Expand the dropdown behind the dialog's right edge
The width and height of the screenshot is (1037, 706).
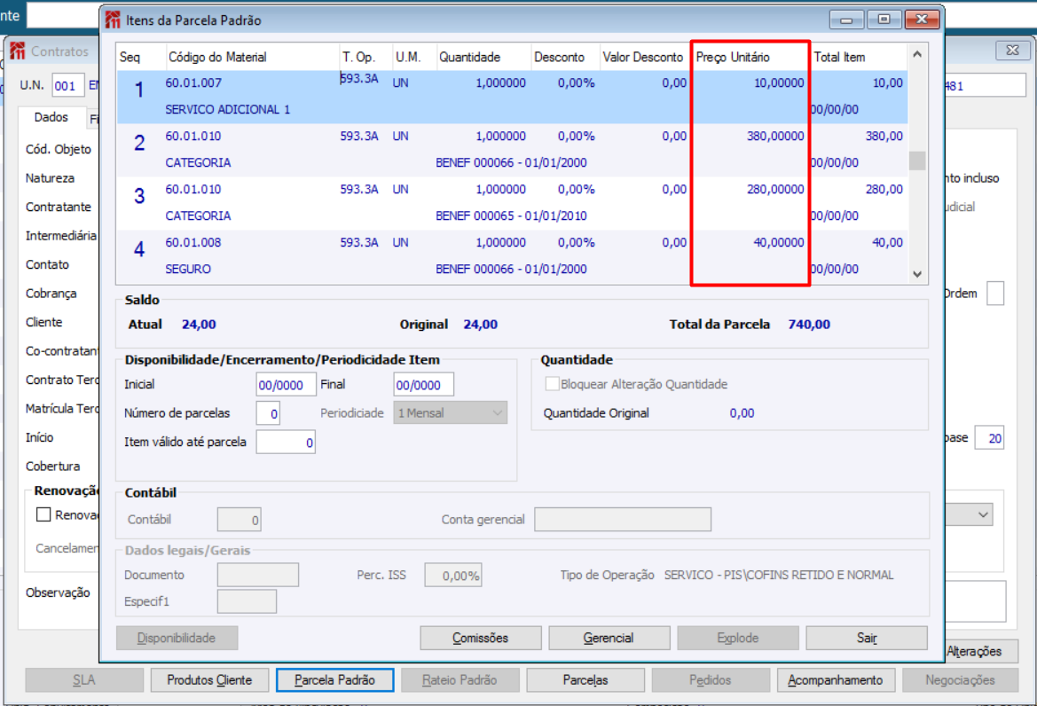tap(984, 514)
